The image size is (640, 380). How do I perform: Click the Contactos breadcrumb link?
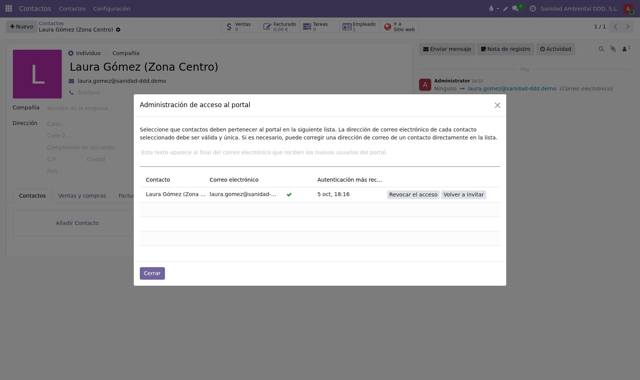pyautogui.click(x=51, y=24)
